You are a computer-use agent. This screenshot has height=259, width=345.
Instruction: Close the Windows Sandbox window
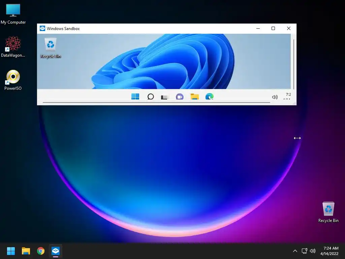(x=289, y=28)
